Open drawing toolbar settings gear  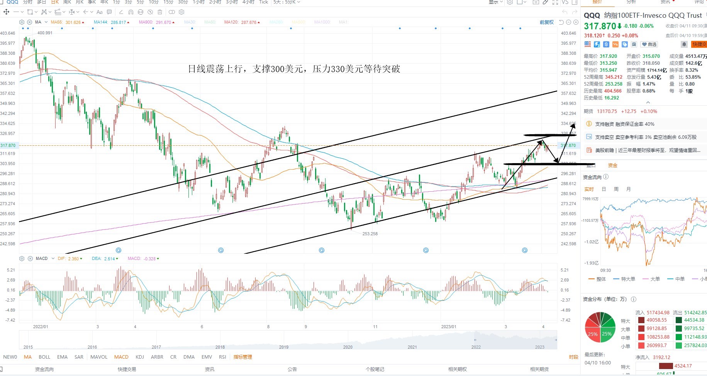(x=181, y=12)
